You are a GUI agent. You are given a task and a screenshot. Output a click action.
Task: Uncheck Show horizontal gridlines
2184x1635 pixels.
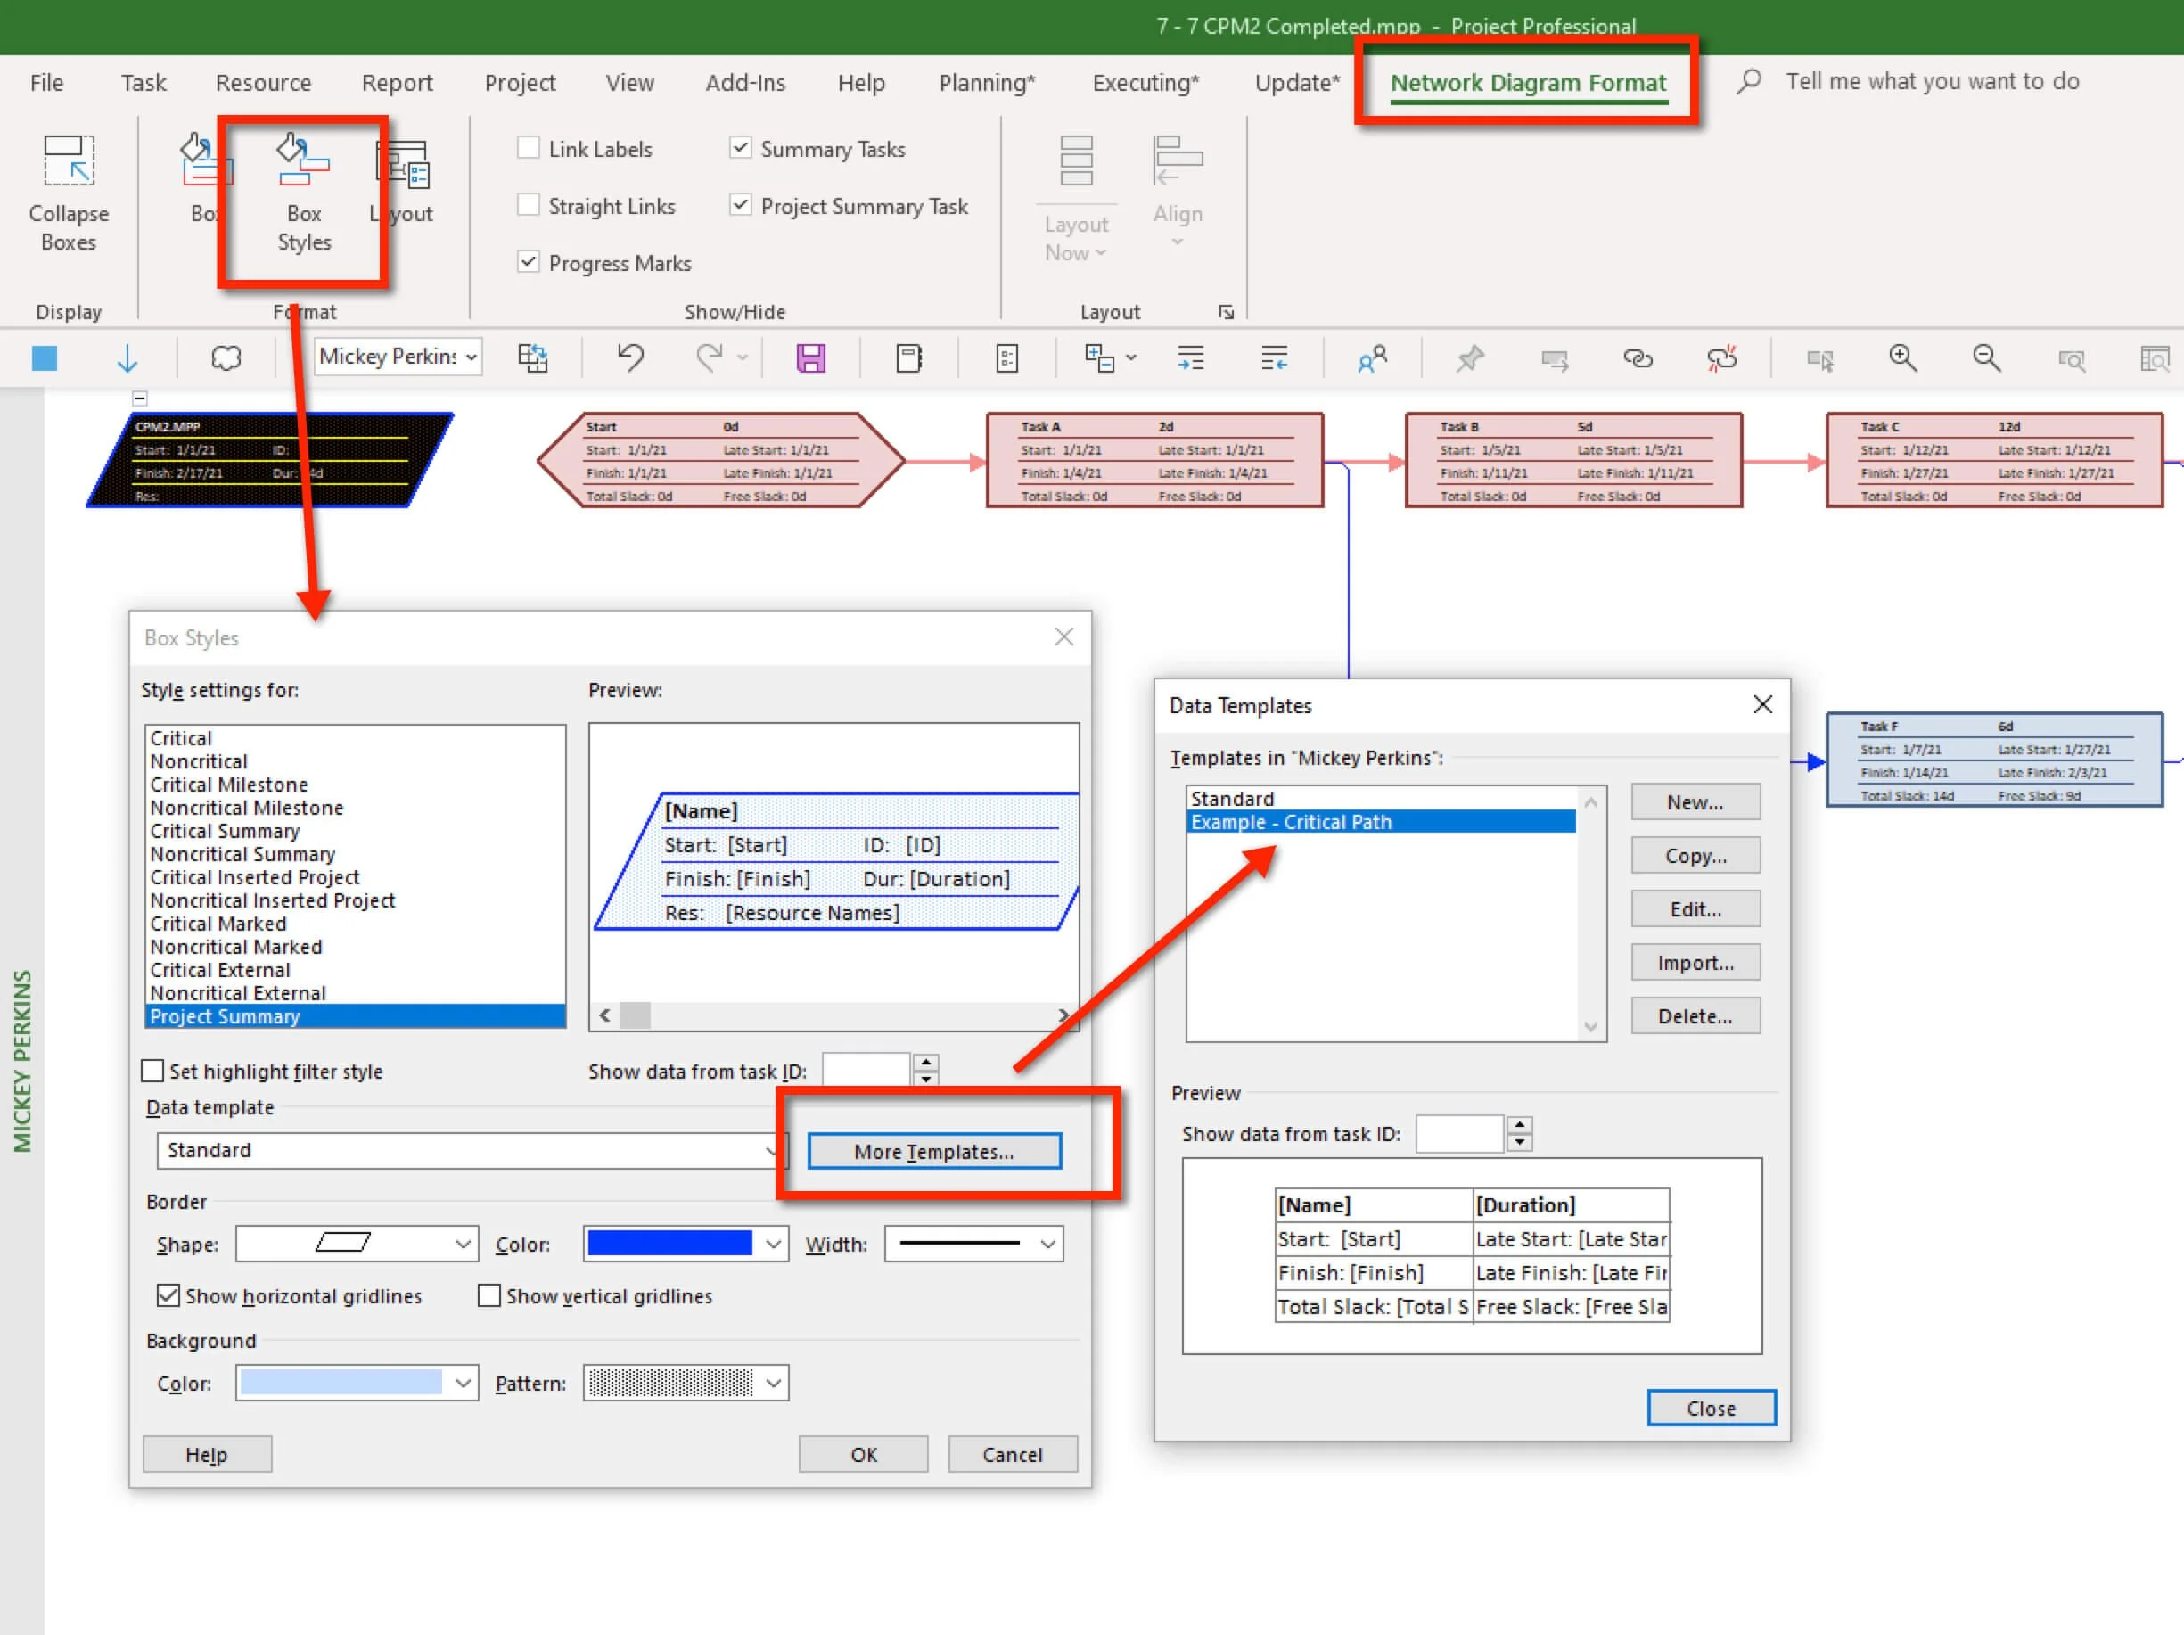(x=168, y=1295)
